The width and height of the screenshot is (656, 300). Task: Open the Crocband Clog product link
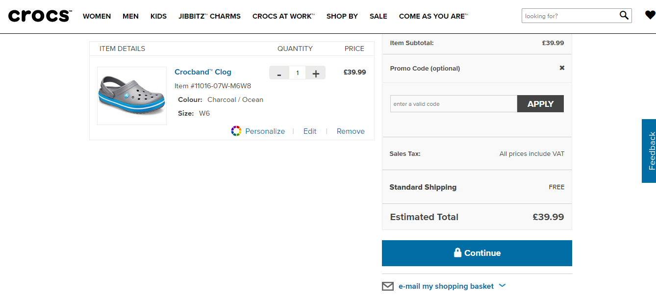[203, 72]
